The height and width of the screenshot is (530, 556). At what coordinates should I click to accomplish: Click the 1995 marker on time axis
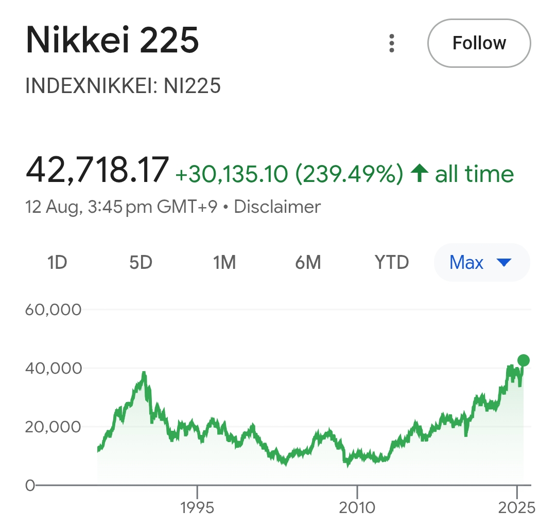coord(197,507)
